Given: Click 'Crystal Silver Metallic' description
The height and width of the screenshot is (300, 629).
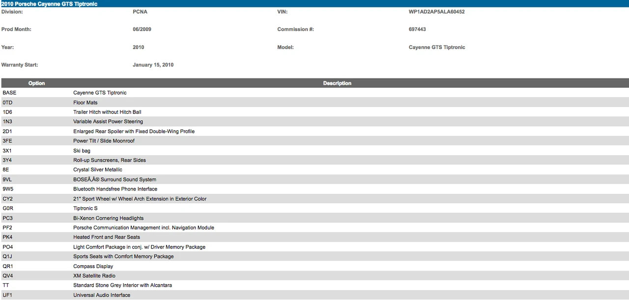Looking at the screenshot, I should pos(98,170).
